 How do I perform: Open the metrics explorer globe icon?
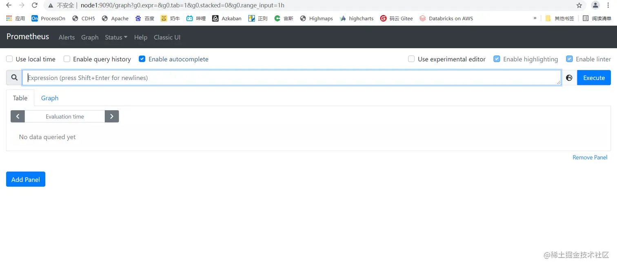pyautogui.click(x=569, y=78)
